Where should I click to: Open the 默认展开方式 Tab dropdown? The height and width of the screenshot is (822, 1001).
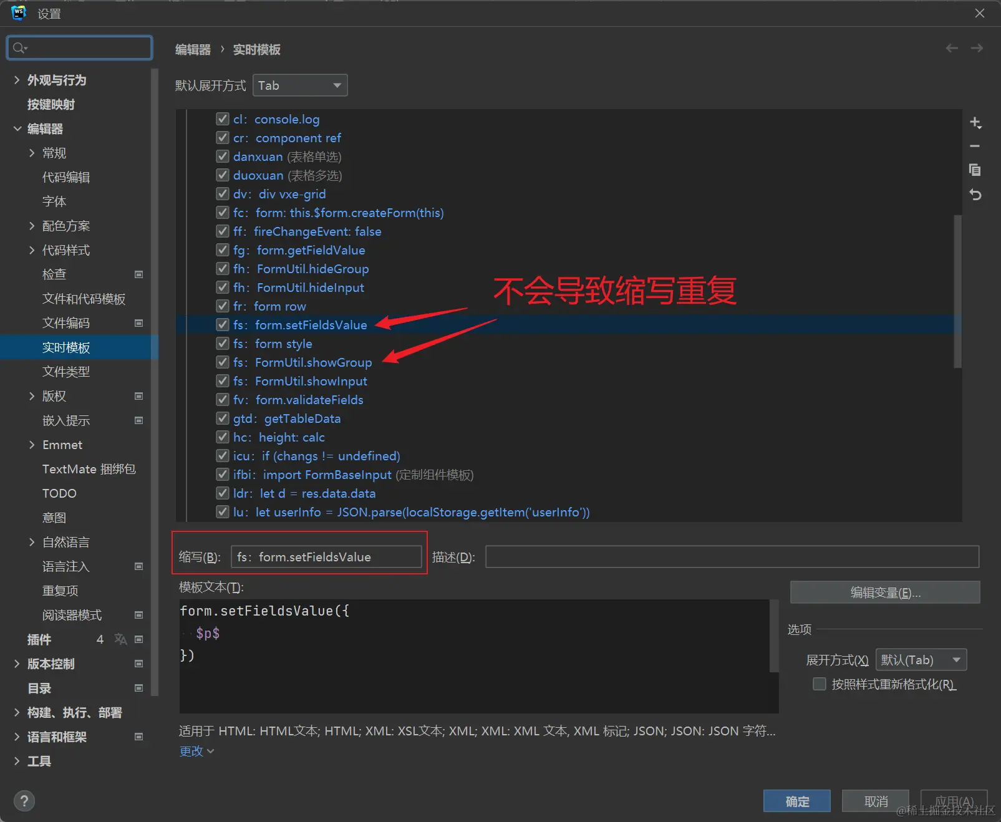pyautogui.click(x=300, y=85)
